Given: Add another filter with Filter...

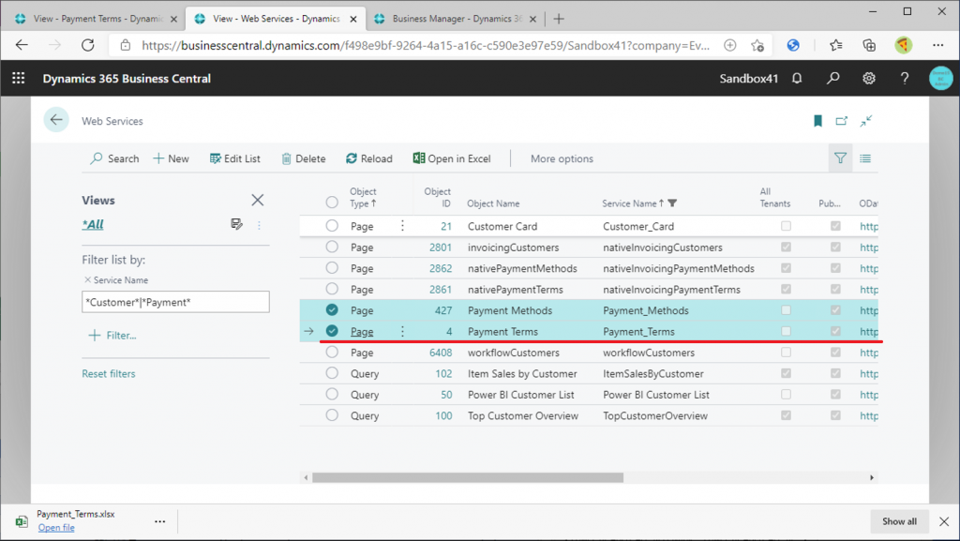Looking at the screenshot, I should click(x=112, y=336).
